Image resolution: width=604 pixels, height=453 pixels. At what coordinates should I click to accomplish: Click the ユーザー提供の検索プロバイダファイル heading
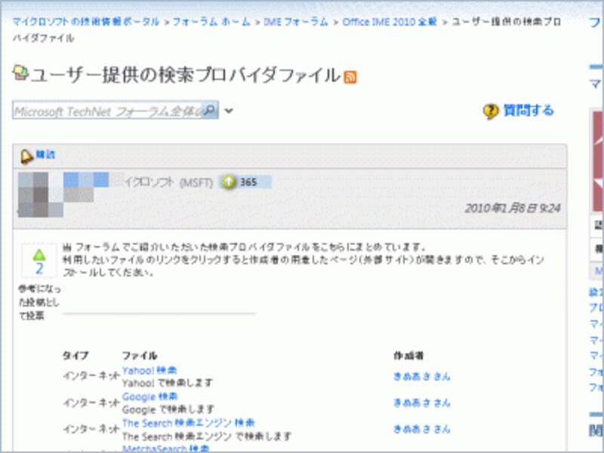click(x=185, y=75)
